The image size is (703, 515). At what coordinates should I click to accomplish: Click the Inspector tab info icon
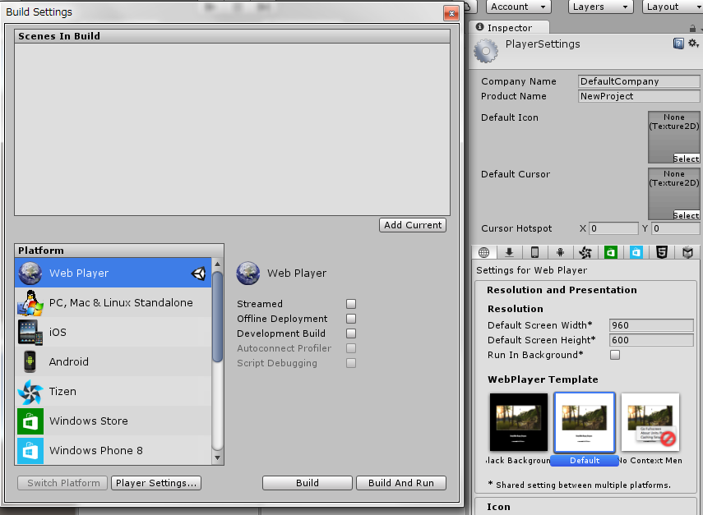click(479, 27)
